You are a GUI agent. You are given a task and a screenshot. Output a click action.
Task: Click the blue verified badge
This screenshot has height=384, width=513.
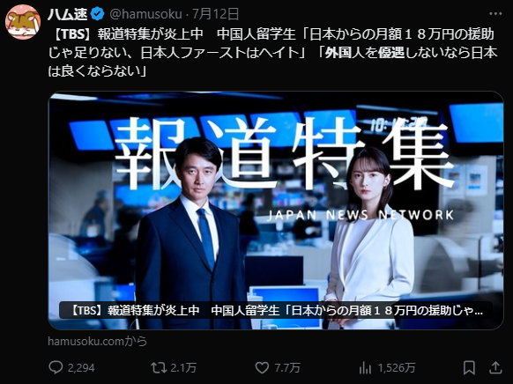pyautogui.click(x=98, y=14)
